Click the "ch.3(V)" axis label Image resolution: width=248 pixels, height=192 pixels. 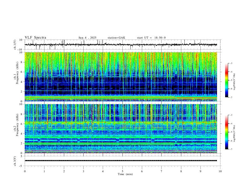click(x=15, y=161)
